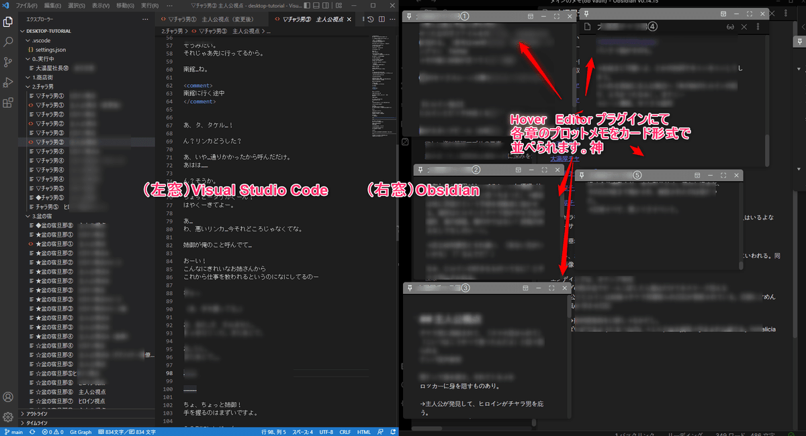Toggle reading view glasses icon in note ④
The width and height of the screenshot is (806, 436).
click(731, 27)
